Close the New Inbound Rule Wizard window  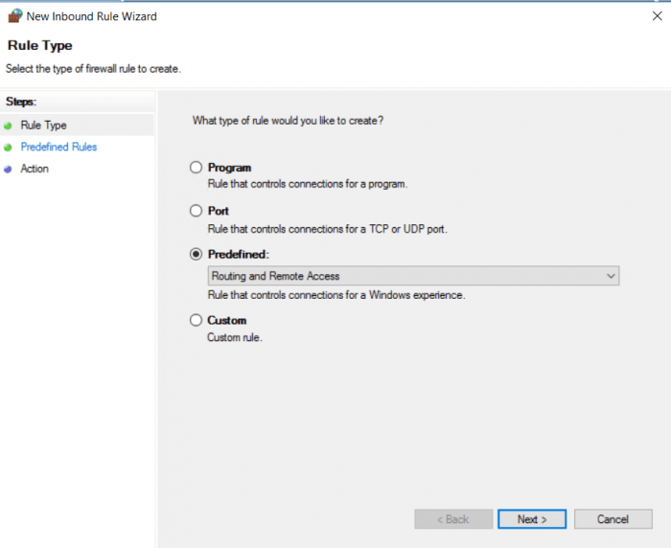(655, 16)
